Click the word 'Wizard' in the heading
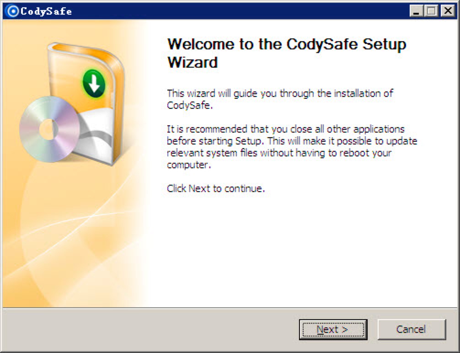 coord(193,62)
